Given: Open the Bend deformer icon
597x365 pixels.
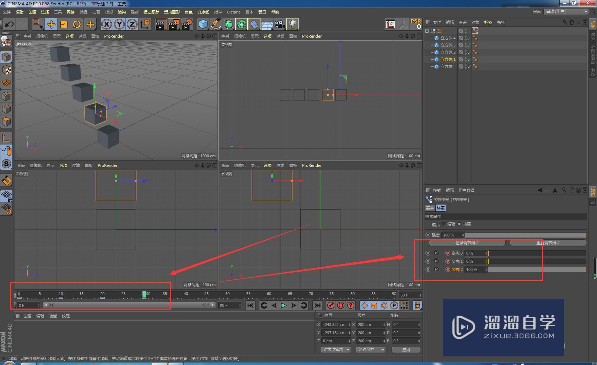Looking at the screenshot, I should pos(254,24).
